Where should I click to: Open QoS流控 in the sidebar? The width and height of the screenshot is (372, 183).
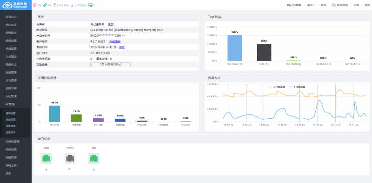11,56
